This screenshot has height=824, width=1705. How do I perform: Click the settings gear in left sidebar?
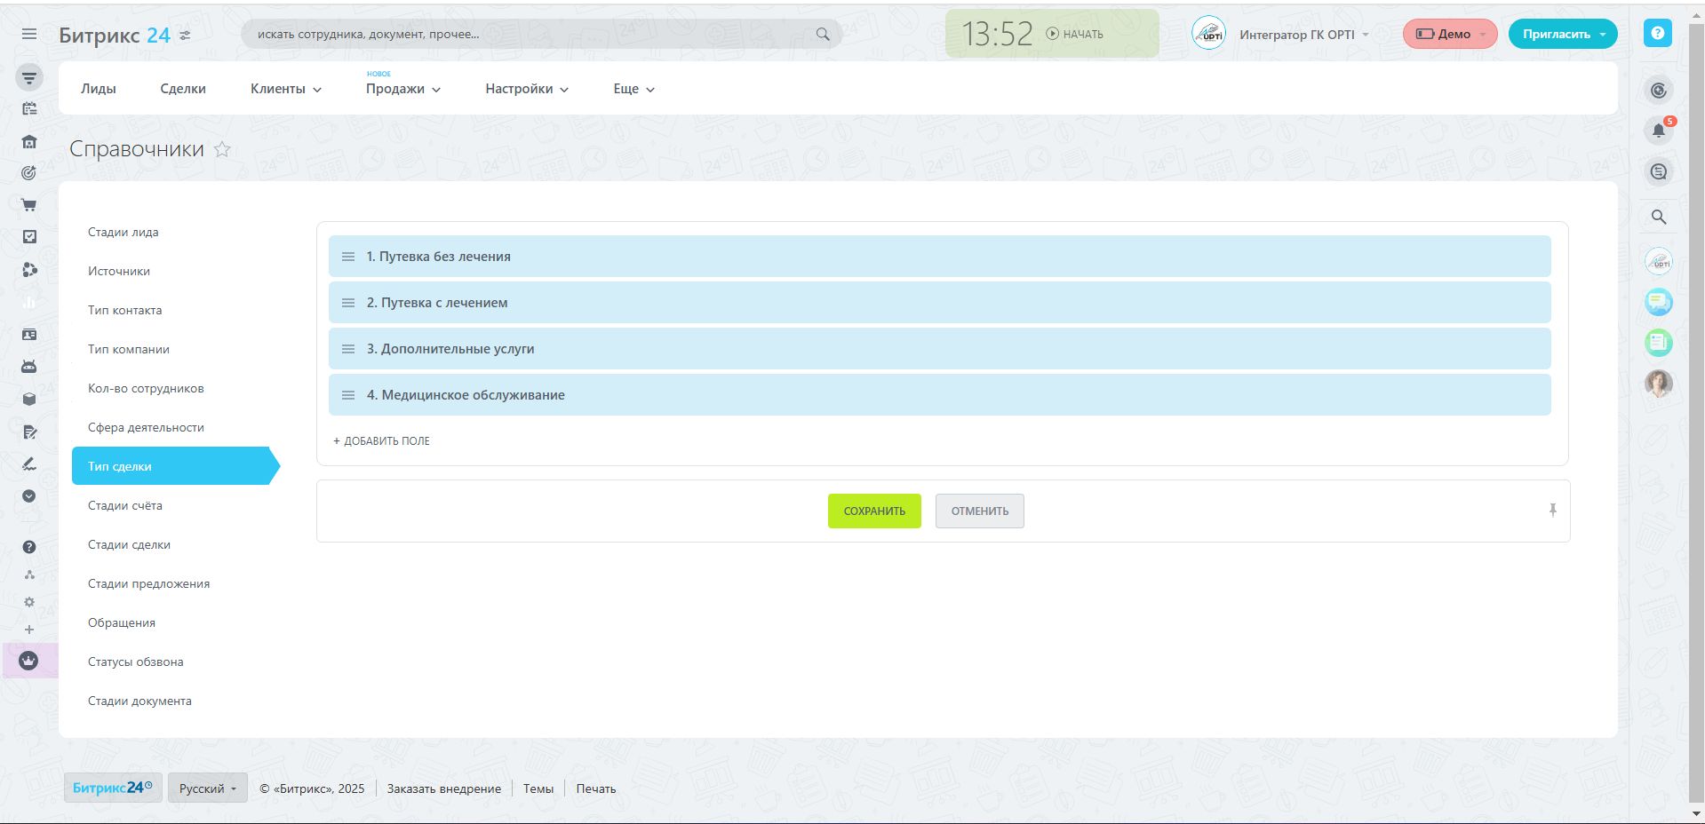(x=29, y=602)
